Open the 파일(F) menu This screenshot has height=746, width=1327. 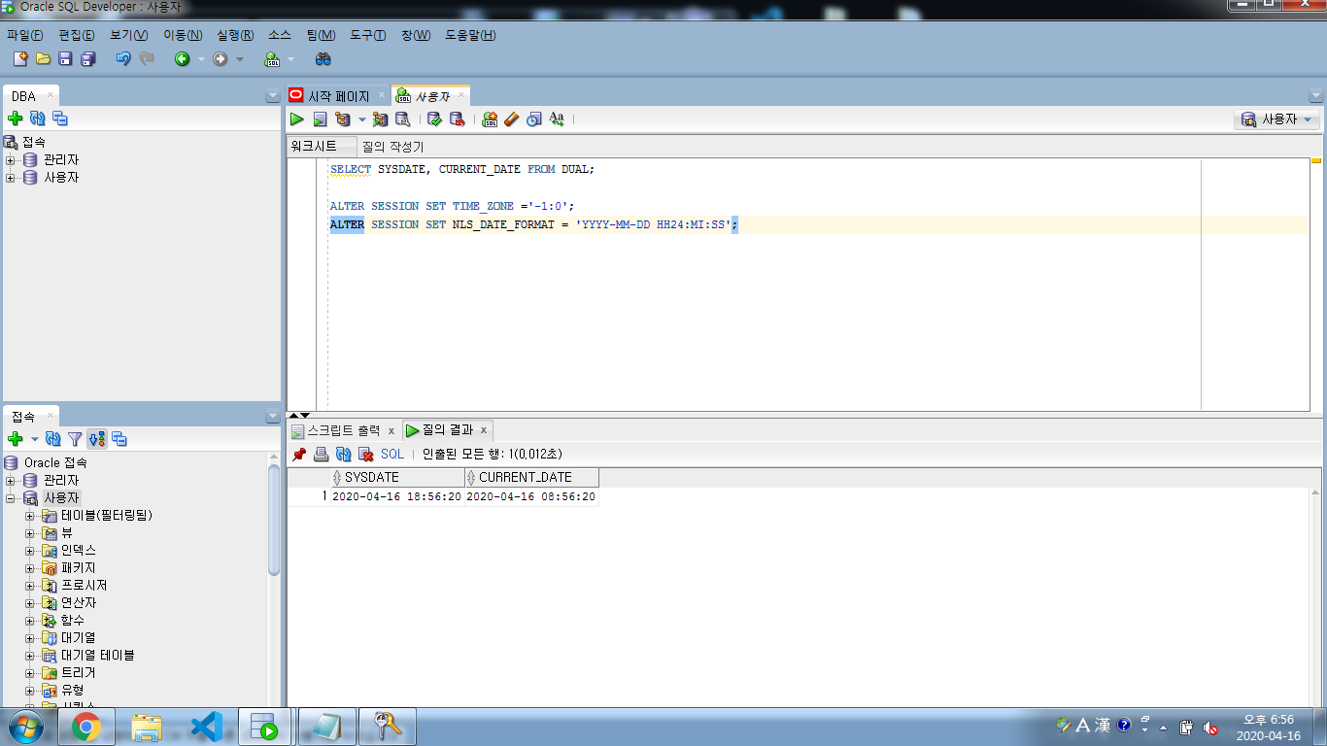pos(25,35)
